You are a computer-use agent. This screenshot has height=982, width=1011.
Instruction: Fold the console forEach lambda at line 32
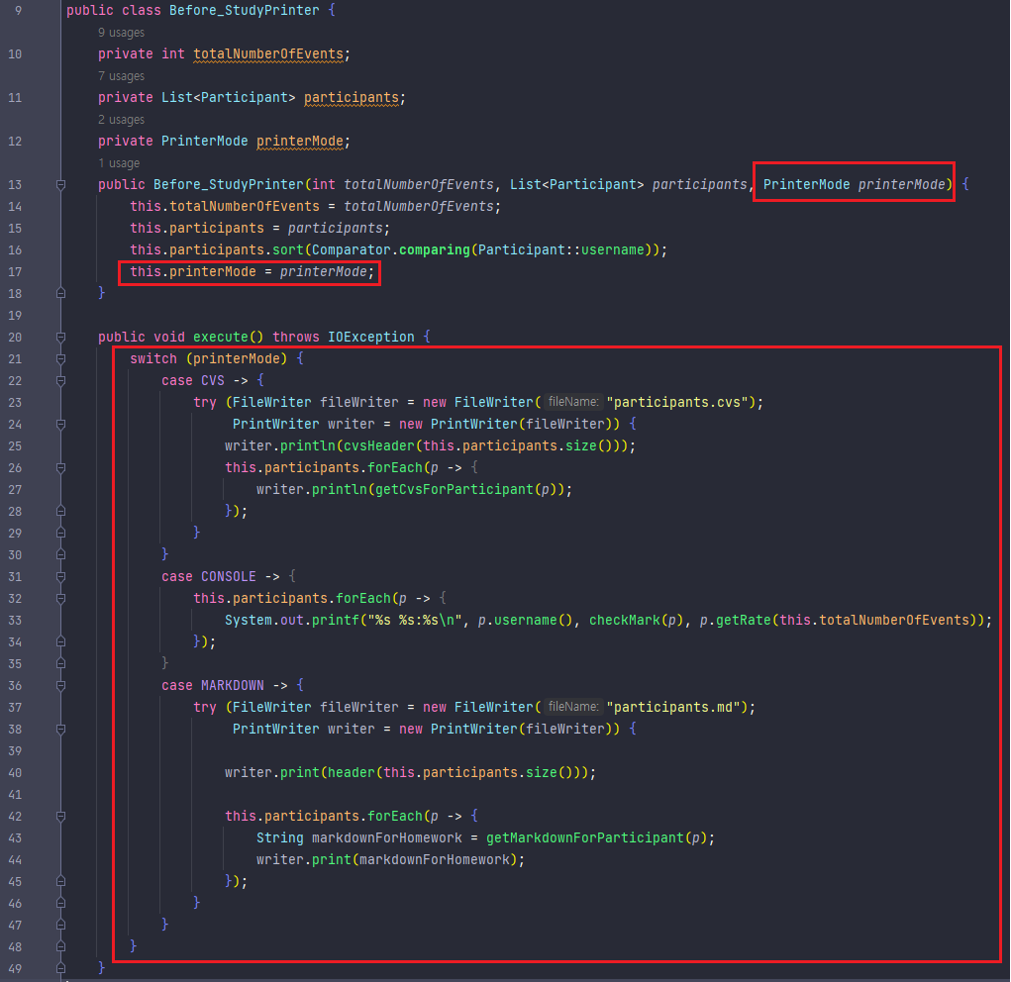[x=60, y=599]
